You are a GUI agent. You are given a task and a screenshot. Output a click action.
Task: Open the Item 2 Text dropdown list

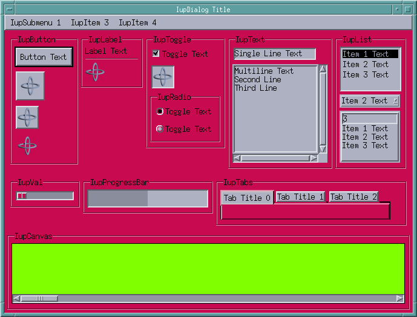370,101
